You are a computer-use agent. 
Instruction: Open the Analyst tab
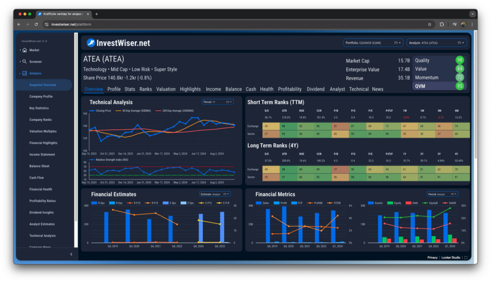coord(337,89)
